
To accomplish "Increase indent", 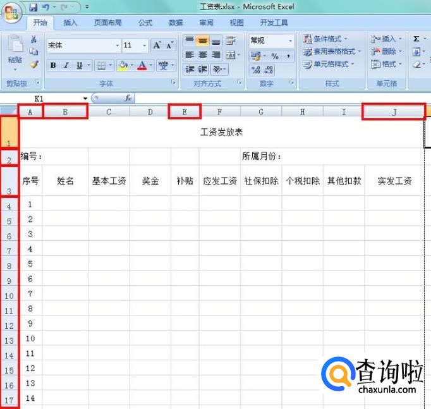I will point(203,69).
